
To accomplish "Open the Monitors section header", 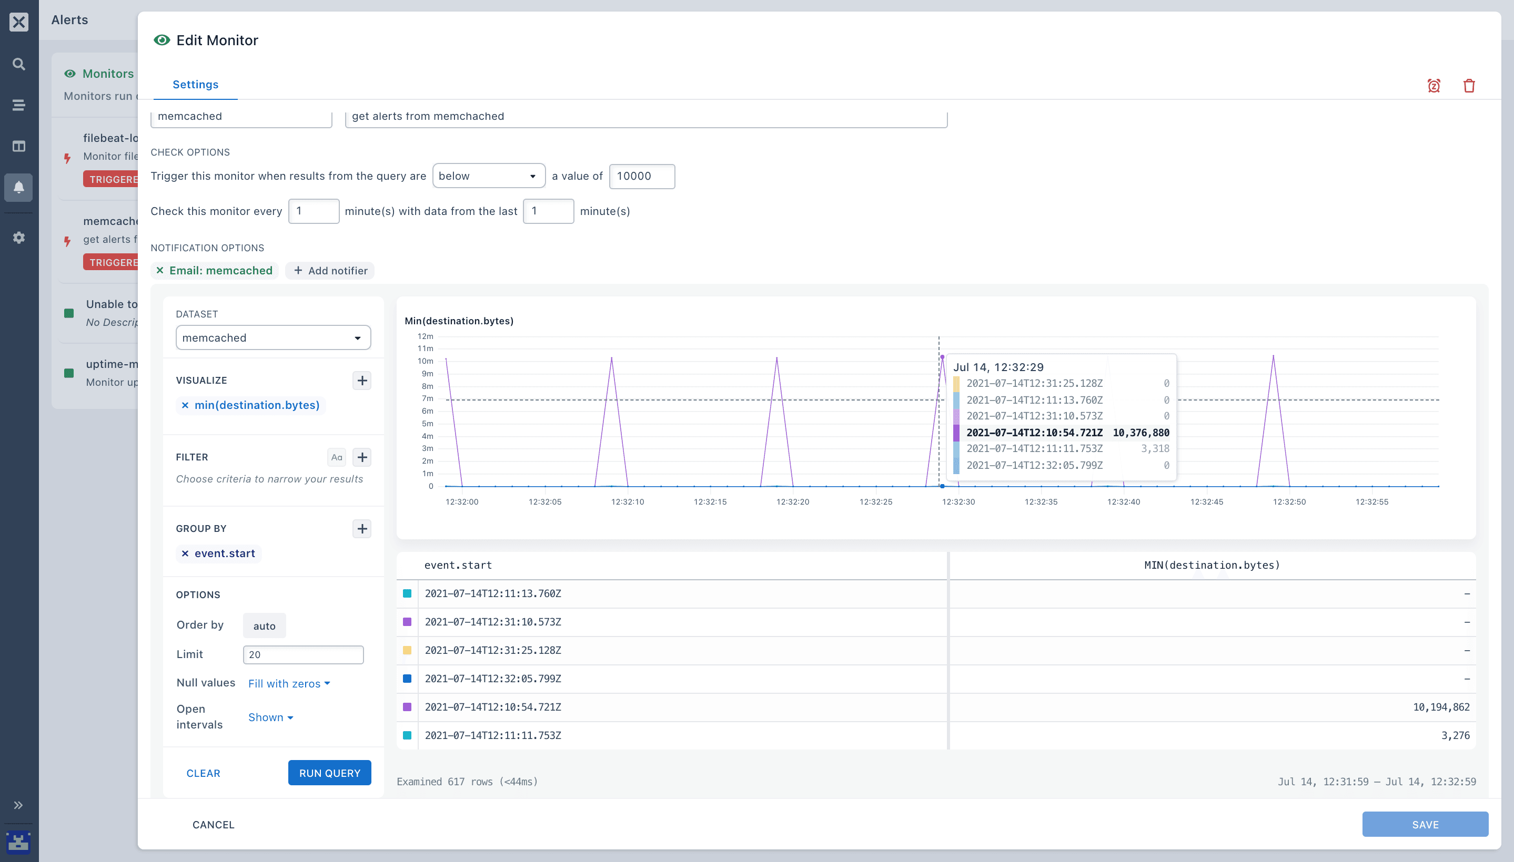I will [107, 74].
